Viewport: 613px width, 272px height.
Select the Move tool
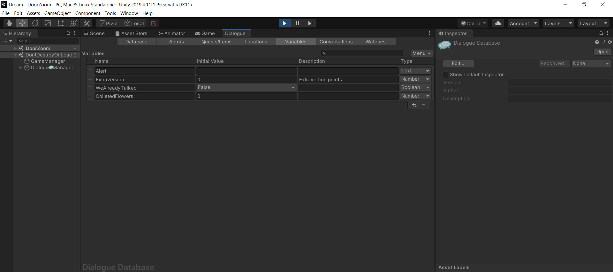pyautogui.click(x=22, y=23)
